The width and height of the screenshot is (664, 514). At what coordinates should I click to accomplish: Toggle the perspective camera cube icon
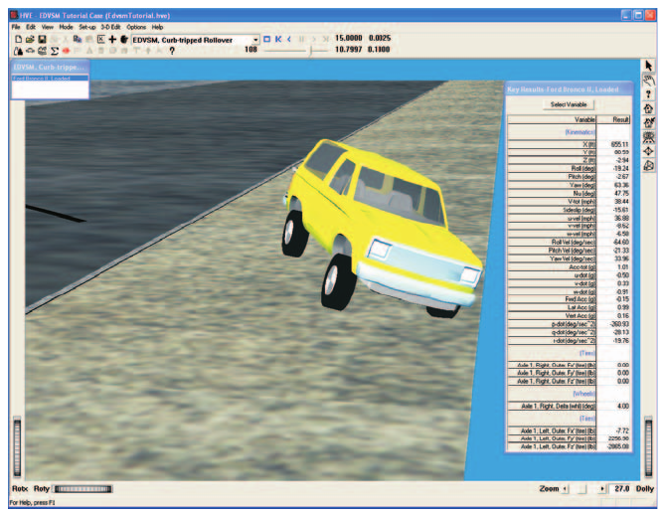(x=648, y=166)
